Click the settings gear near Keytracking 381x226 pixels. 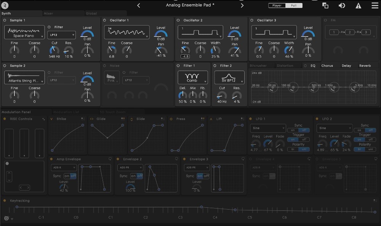6,218
